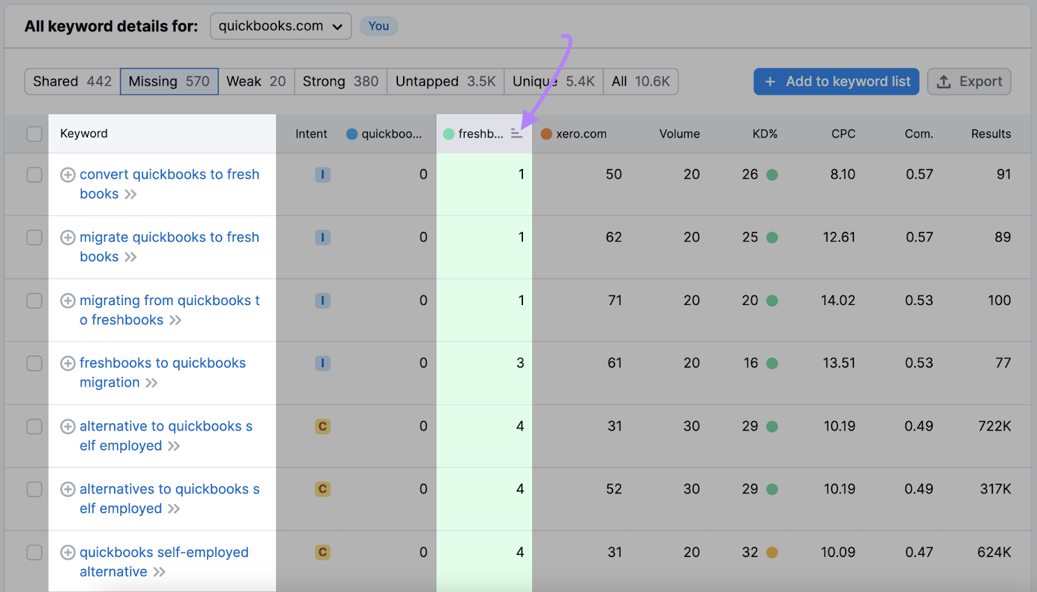Check the 'alternative to quickbooks self employed' row
This screenshot has height=592, width=1037.
[34, 426]
